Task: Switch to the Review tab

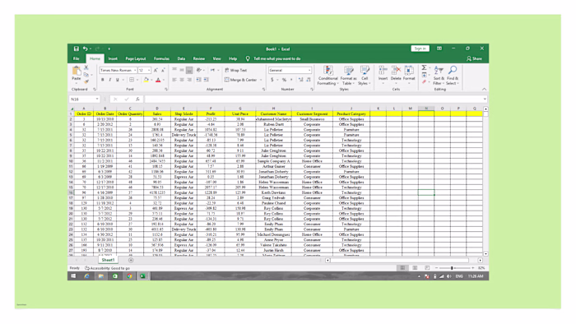Action: pyautogui.click(x=199, y=58)
